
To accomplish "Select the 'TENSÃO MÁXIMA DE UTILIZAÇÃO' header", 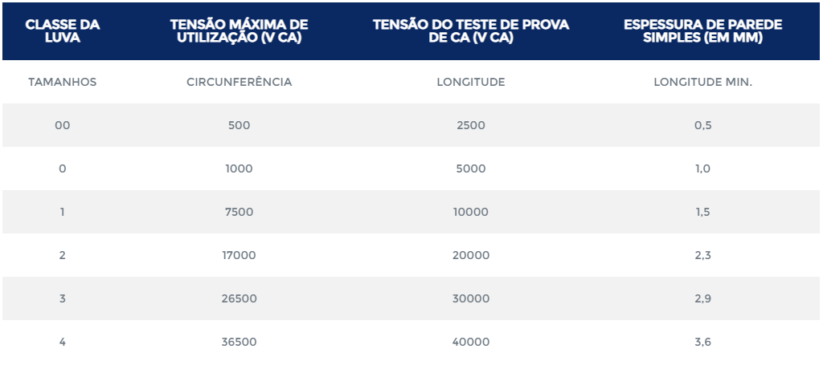I will pyautogui.click(x=240, y=30).
